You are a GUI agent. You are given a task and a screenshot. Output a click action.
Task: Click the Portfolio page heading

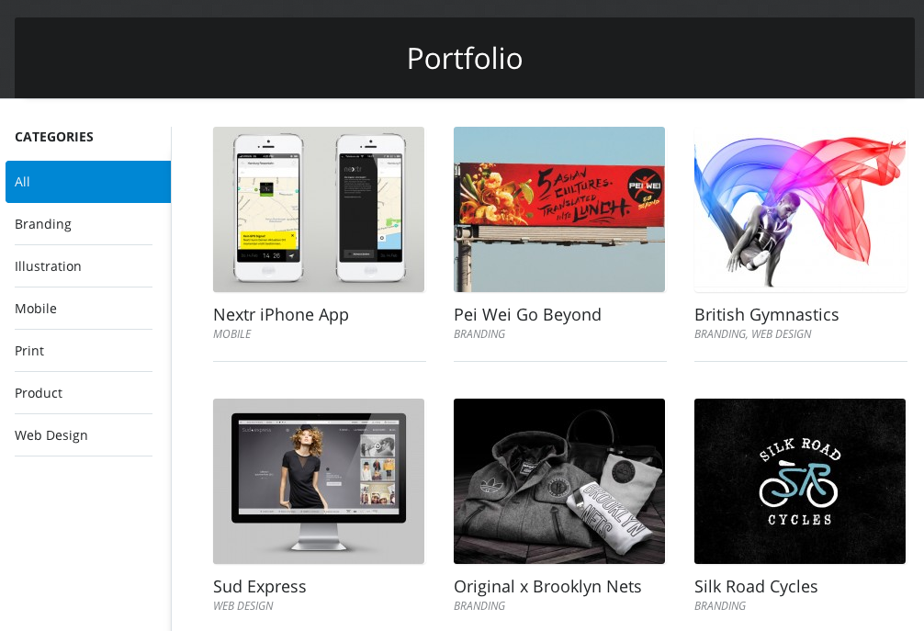465,59
